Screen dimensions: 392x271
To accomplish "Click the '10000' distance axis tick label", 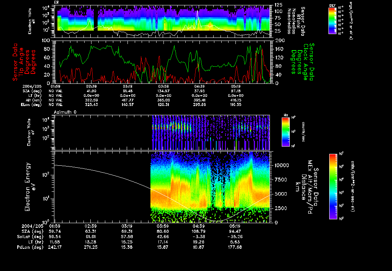I will [282, 165].
